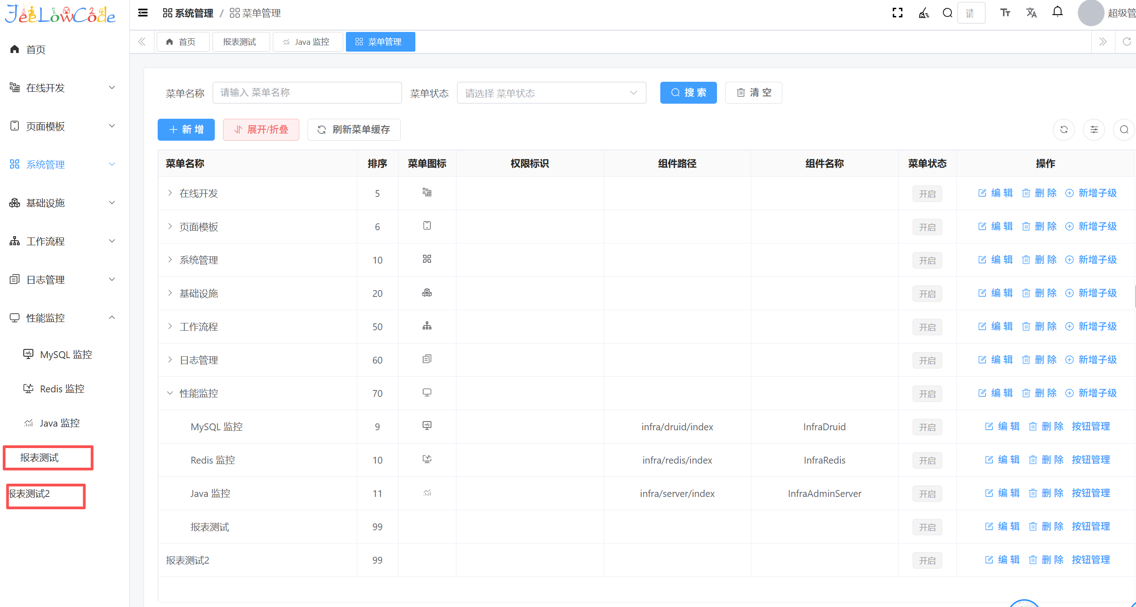Open the language translation icon
This screenshot has height=607, width=1136.
pyautogui.click(x=1031, y=13)
